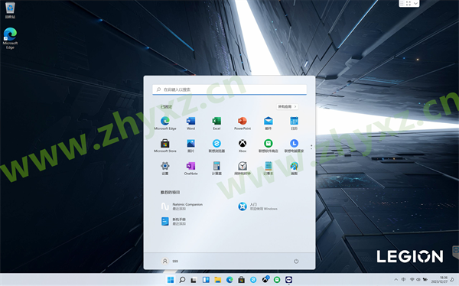Open the Mail (邮件) app
Image resolution: width=459 pixels, height=286 pixels.
point(269,123)
